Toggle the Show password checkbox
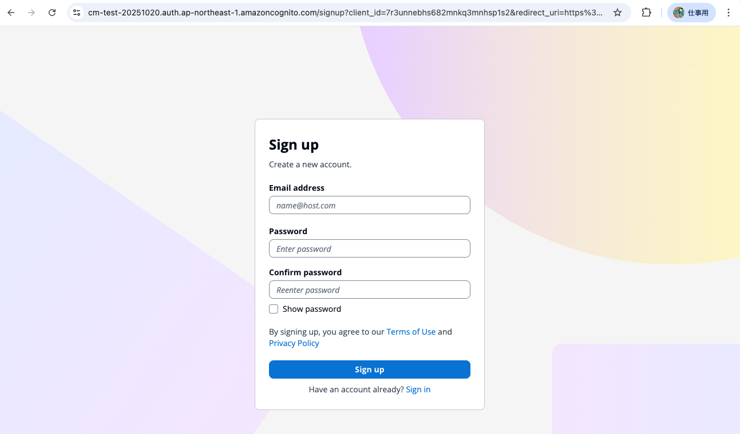This screenshot has width=740, height=434. coord(274,309)
